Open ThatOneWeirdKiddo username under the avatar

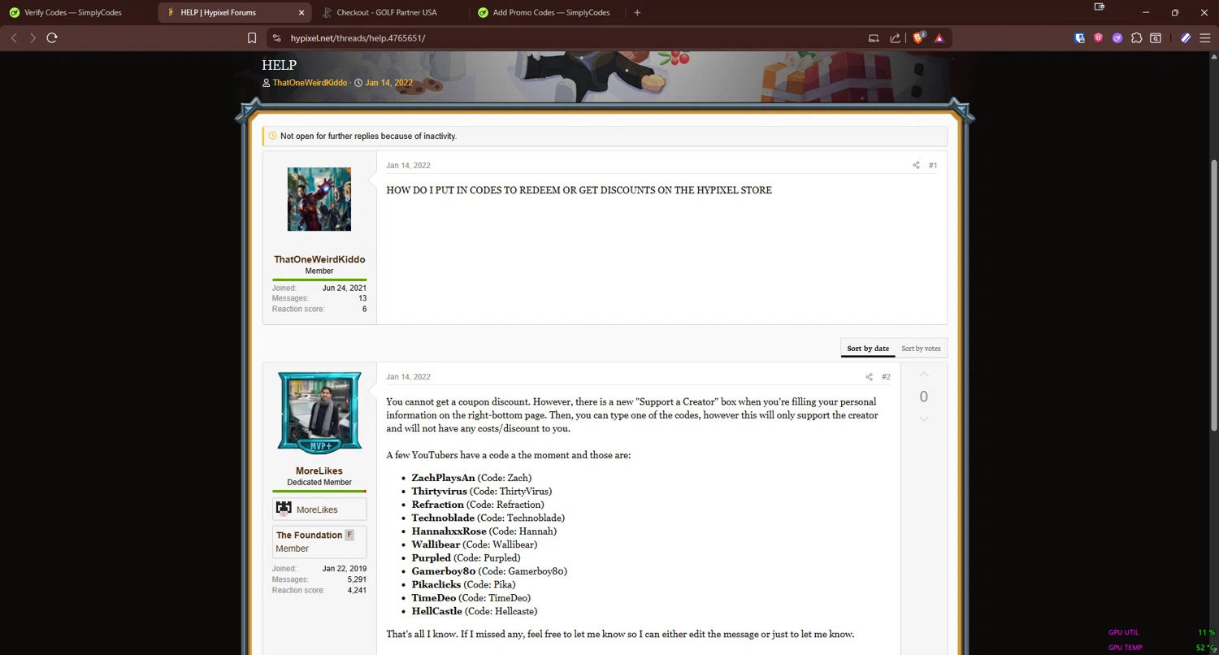coord(319,259)
